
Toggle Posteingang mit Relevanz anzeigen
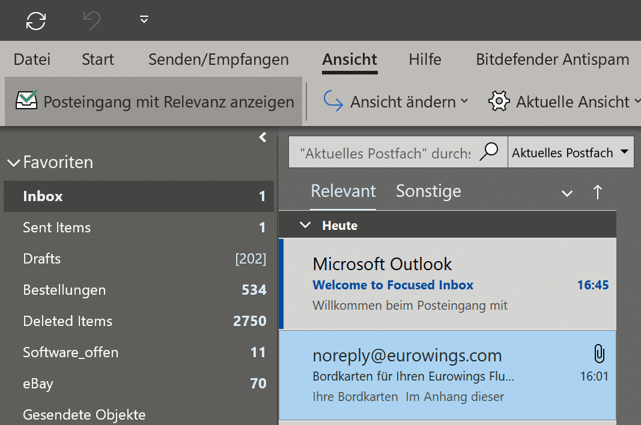click(x=154, y=101)
